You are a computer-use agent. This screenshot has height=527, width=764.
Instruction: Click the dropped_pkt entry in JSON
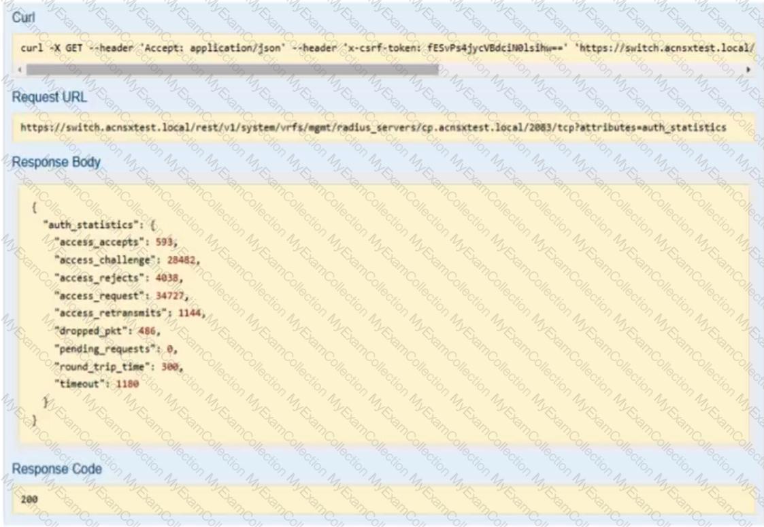coord(107,330)
